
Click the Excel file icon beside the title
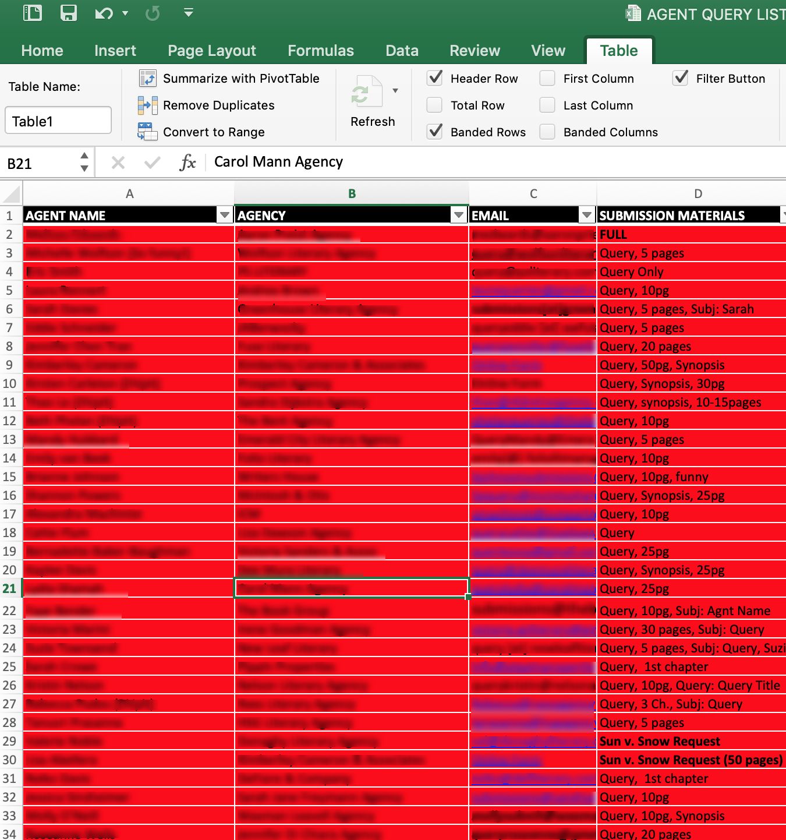click(x=633, y=13)
